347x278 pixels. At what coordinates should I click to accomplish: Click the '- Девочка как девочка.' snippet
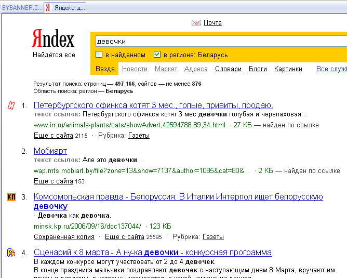[x=72, y=215]
